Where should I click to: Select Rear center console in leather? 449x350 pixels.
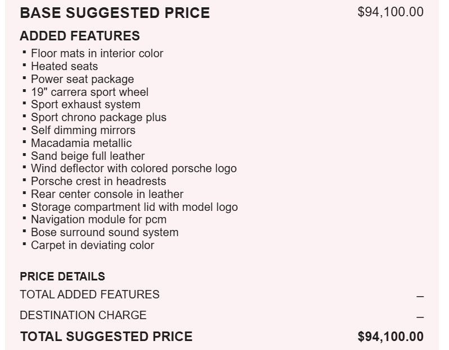[107, 194]
